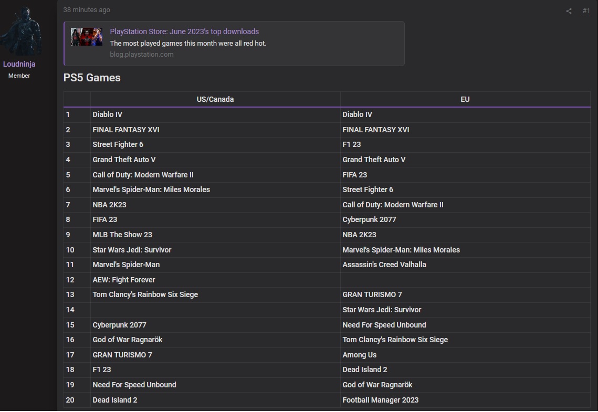Select Tom Clancy's Rainbow Six Siege in US/Canada
Screen dimensions: 598x412
[x=145, y=295]
